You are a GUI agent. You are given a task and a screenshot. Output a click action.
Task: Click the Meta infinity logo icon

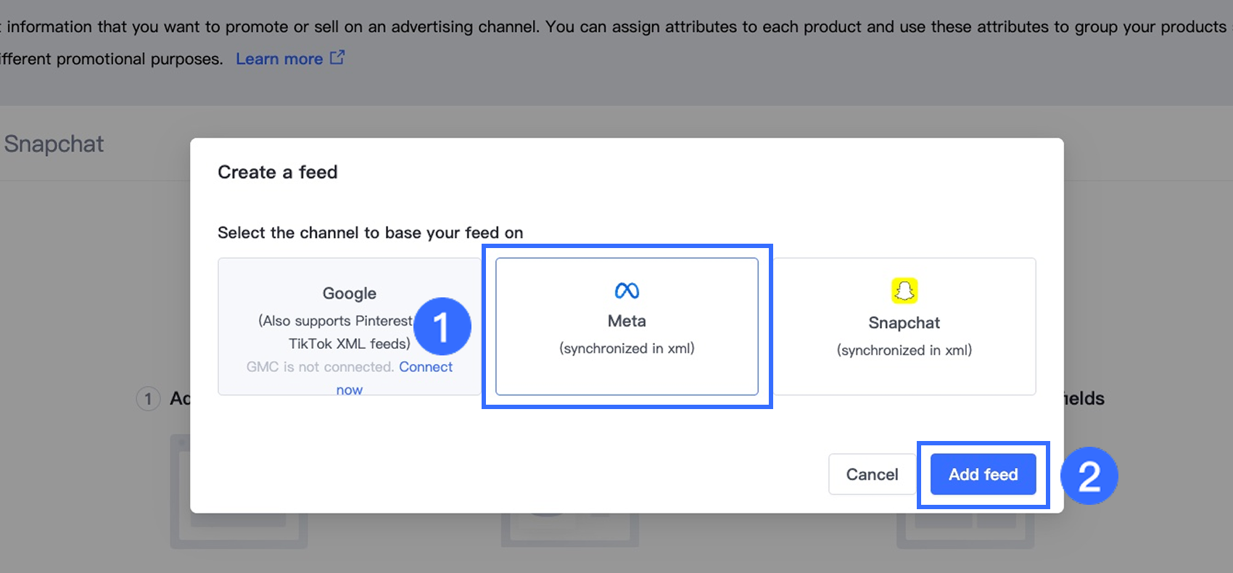tap(627, 291)
